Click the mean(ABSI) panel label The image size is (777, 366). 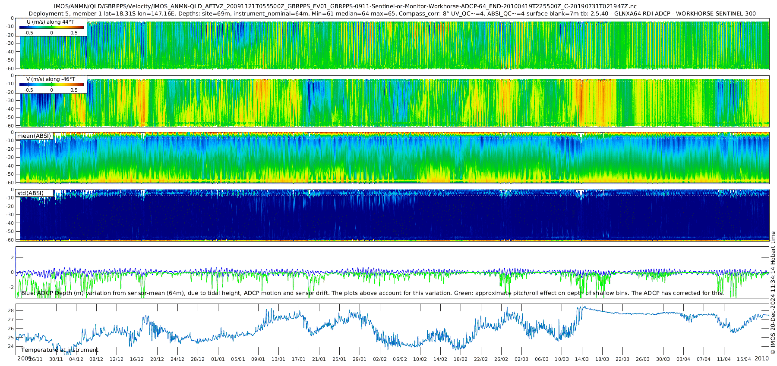pyautogui.click(x=34, y=136)
